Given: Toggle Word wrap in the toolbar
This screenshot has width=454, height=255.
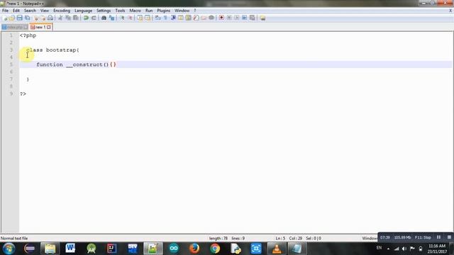Looking at the screenshot, I should tap(157, 18).
